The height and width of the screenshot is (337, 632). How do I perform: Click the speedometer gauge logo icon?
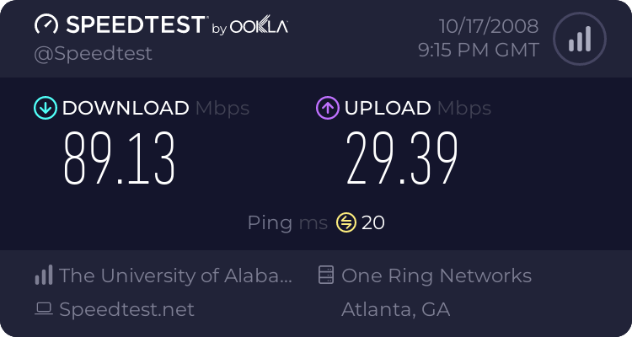coord(46,25)
